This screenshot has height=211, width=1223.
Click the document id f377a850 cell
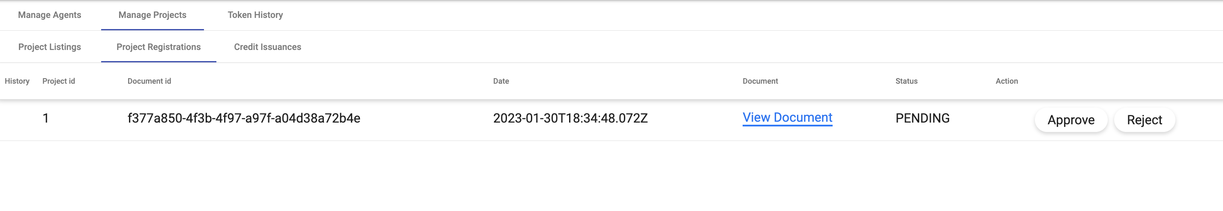pos(243,118)
